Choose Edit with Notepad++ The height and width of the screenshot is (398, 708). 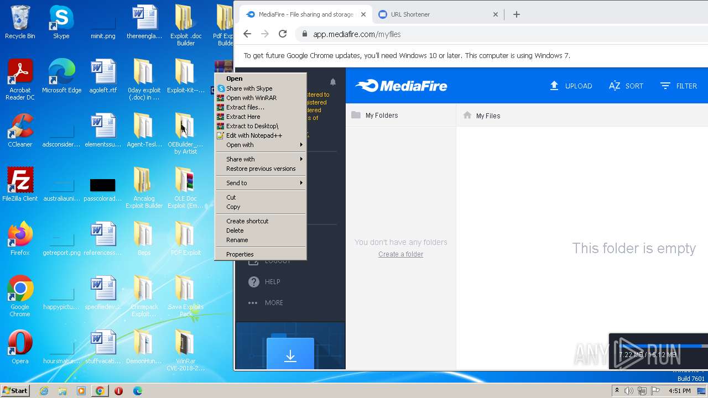tap(261, 135)
